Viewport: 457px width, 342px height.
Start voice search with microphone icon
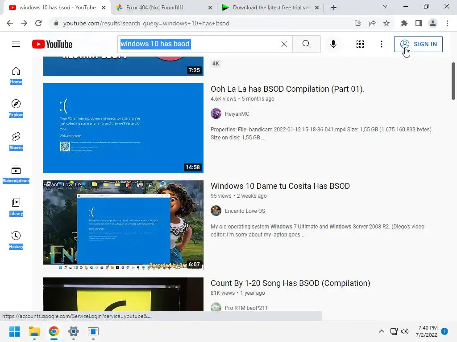333,44
